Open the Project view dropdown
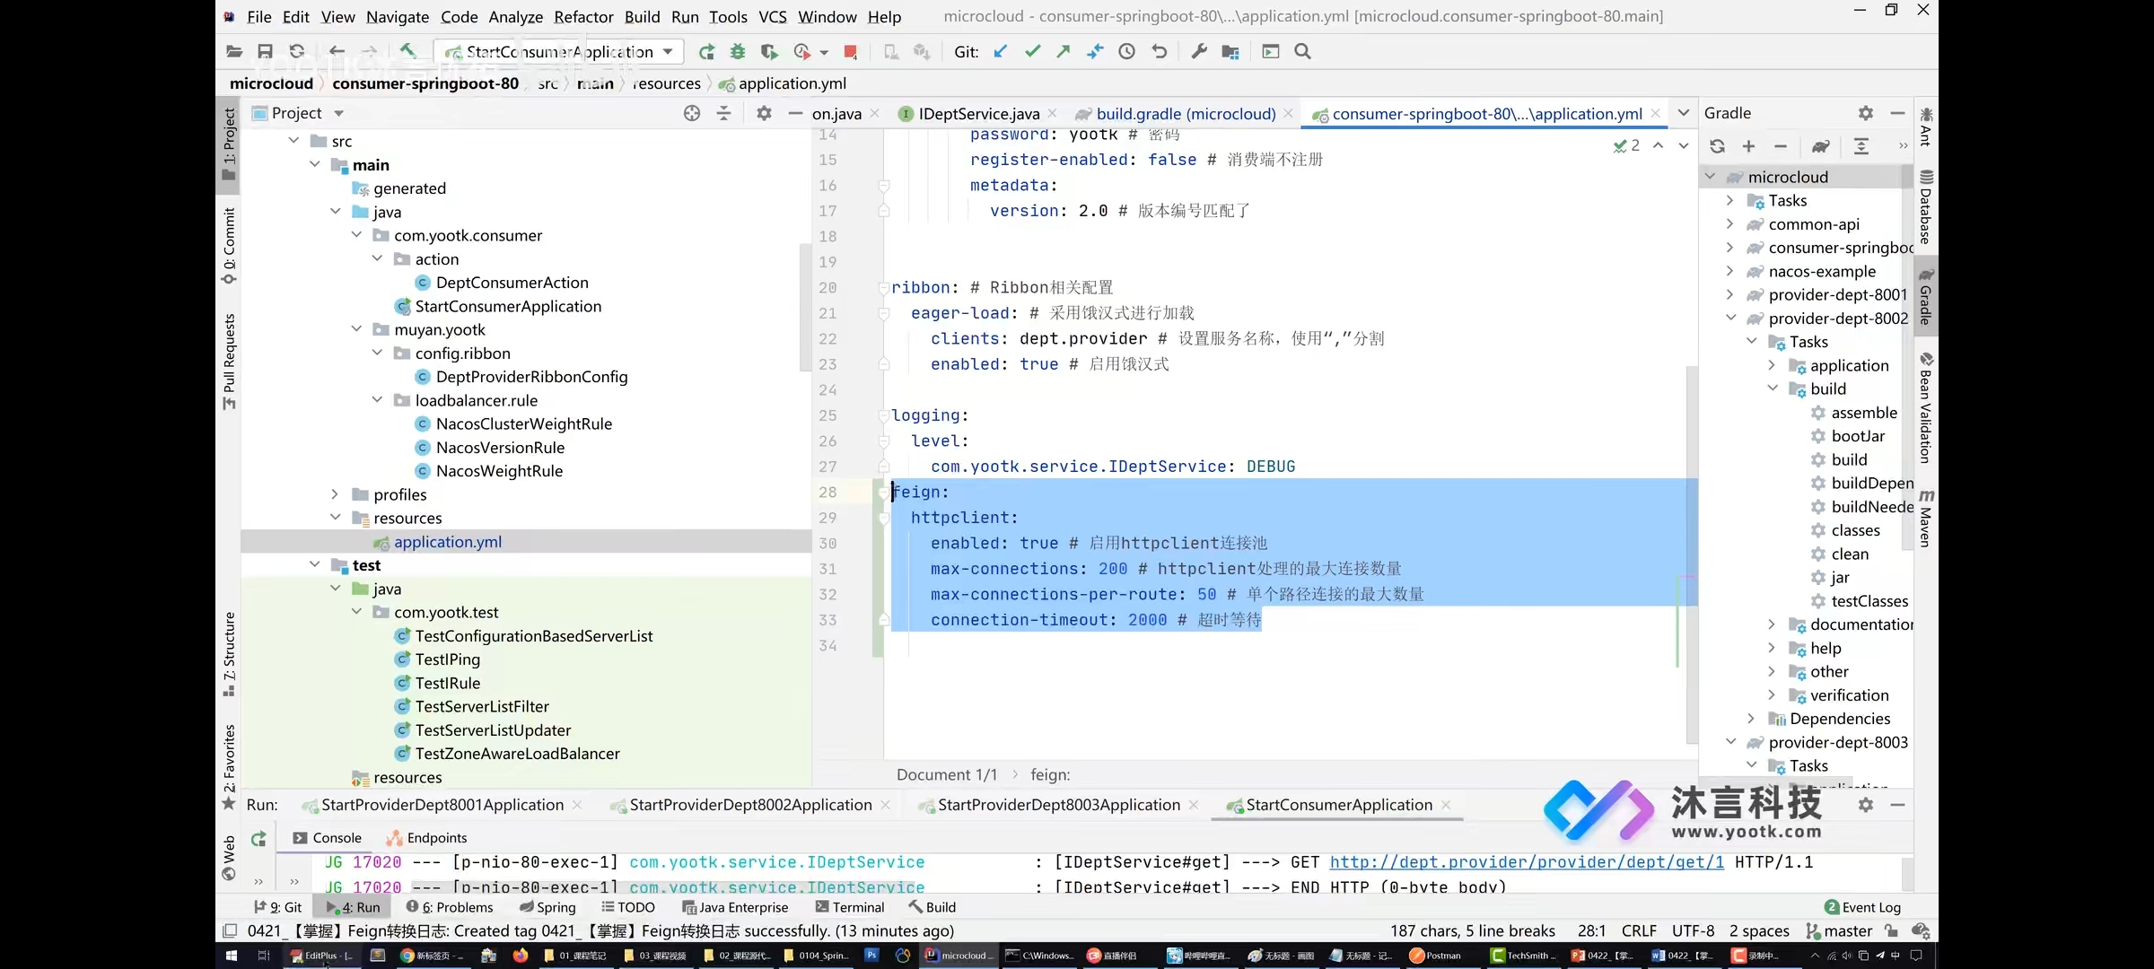 point(338,113)
